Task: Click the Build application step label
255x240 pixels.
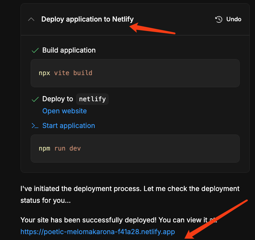Action: click(69, 50)
